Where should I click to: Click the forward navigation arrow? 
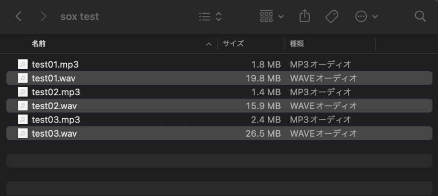pyautogui.click(x=43, y=17)
